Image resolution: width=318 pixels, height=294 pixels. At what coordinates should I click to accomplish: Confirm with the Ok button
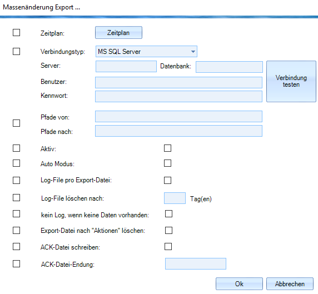tap(239, 283)
